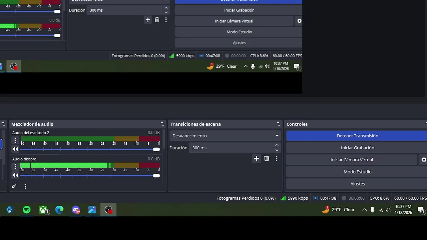Click the 60.00 / 60.00 FPS status
427x240 pixels.
coord(410,198)
